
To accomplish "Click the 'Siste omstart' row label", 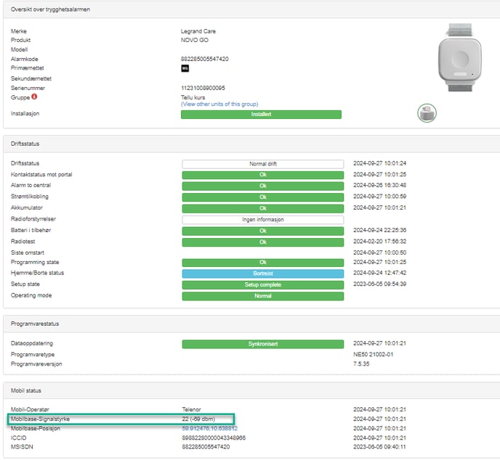I will click(28, 252).
